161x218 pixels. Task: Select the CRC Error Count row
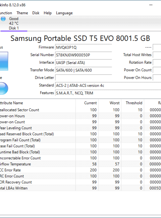point(80,176)
